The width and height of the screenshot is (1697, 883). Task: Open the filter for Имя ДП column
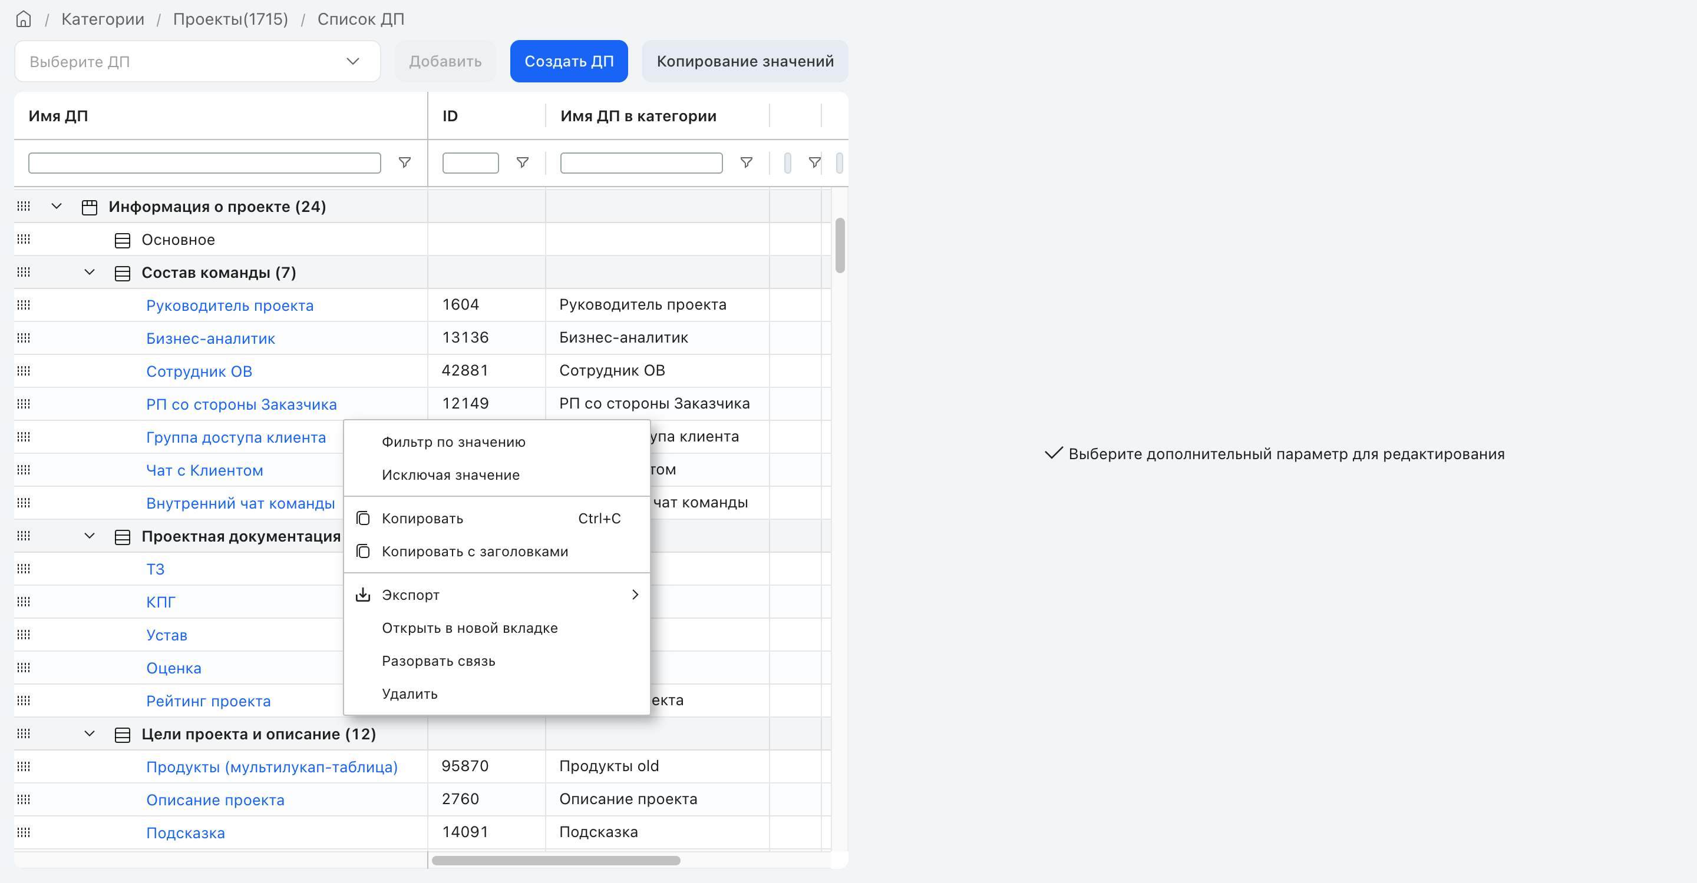(404, 162)
